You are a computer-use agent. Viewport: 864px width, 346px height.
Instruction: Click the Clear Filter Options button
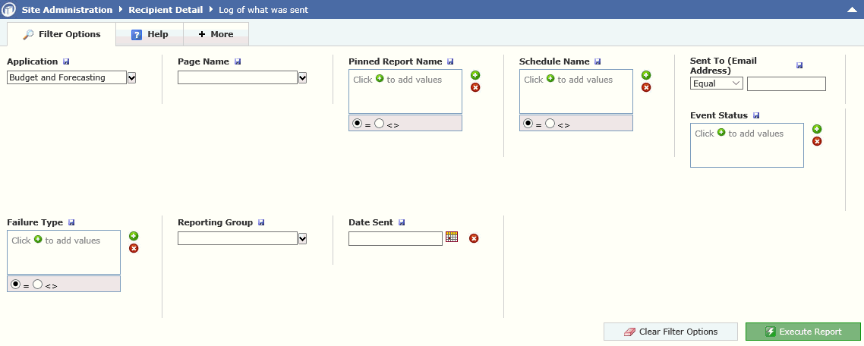click(670, 332)
